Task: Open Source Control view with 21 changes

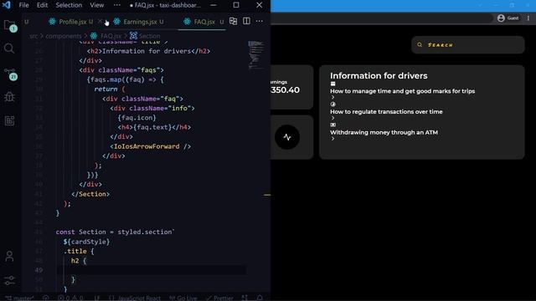Action: coord(10,74)
